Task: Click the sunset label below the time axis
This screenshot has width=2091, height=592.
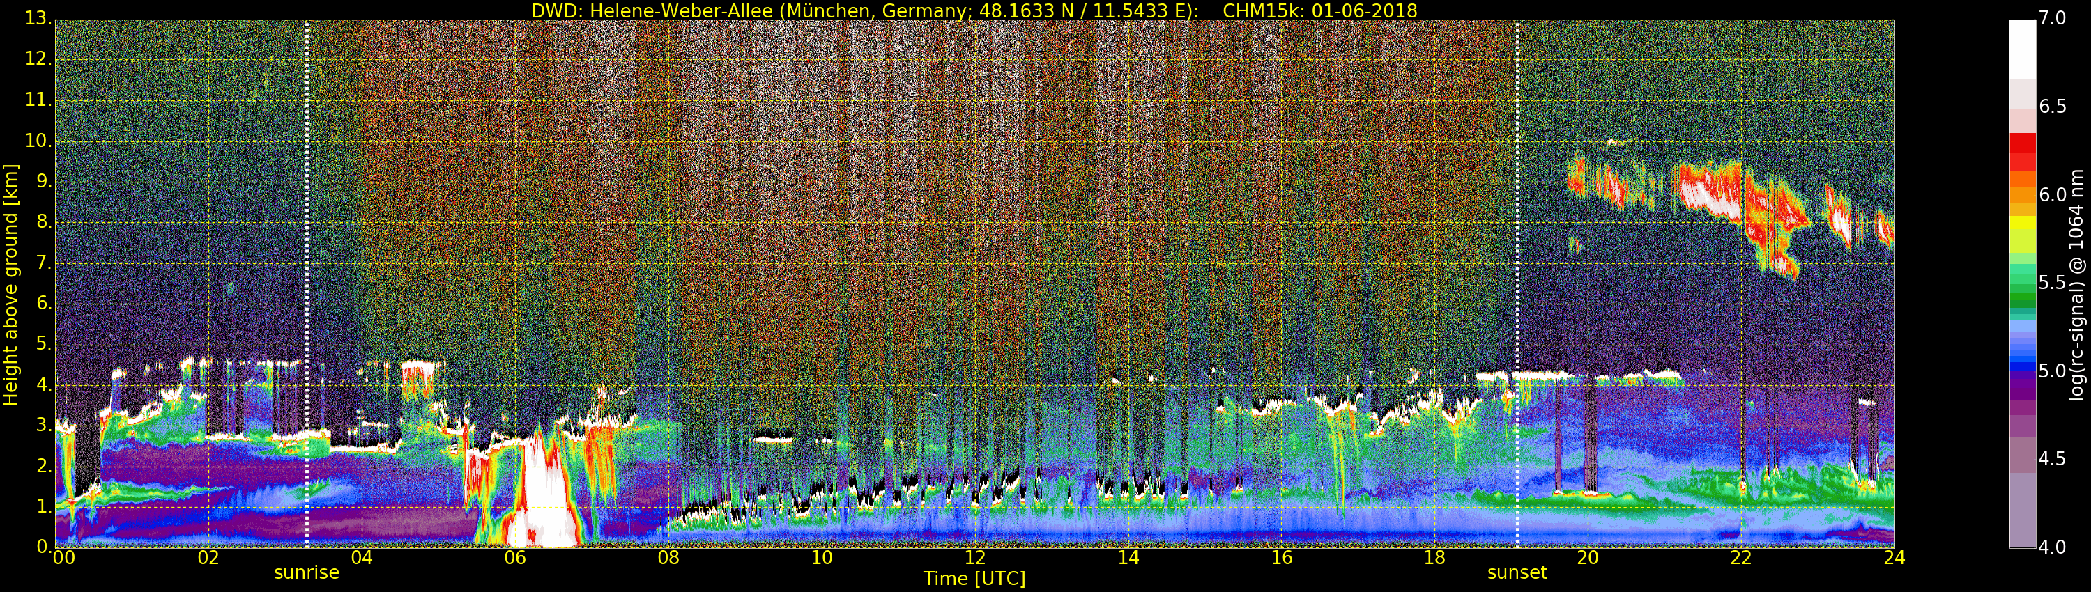Action: coord(1516,572)
